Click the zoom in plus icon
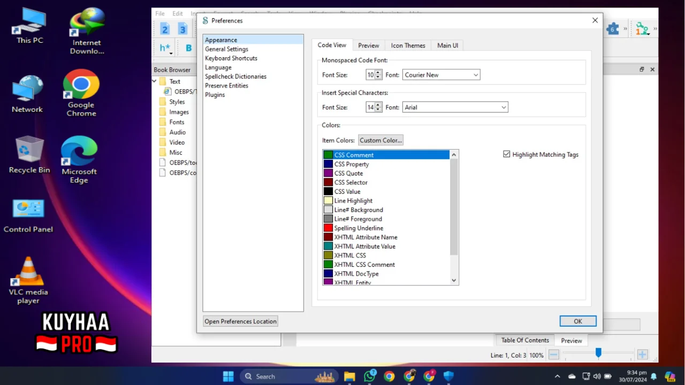 (643, 355)
